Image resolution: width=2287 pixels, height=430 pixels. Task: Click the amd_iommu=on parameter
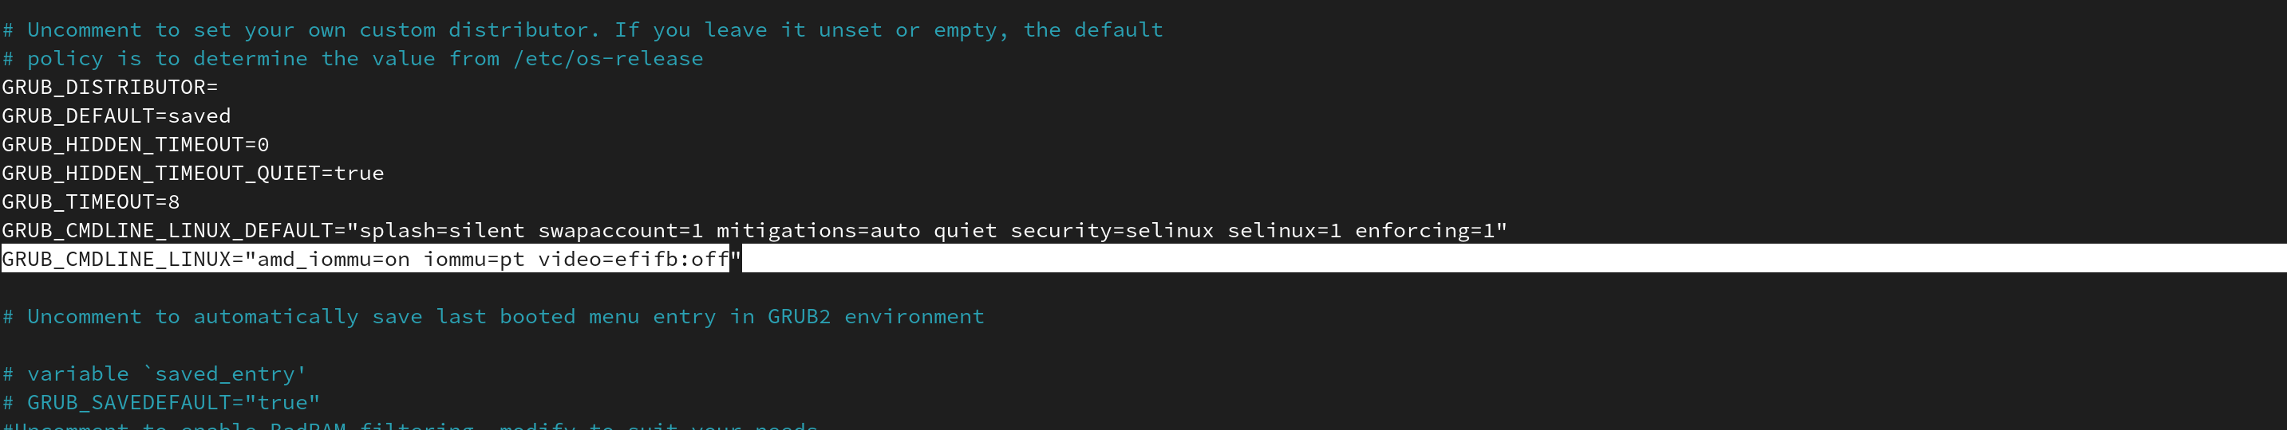333,259
